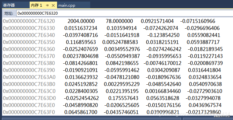
Task: Click the value 0.0921571404
Action: [x=157, y=21]
